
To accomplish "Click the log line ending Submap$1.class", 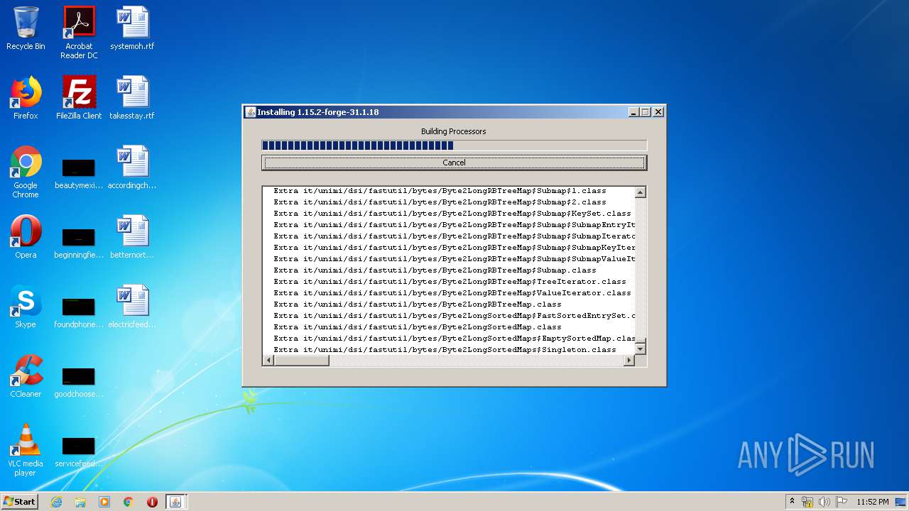I will (x=440, y=191).
